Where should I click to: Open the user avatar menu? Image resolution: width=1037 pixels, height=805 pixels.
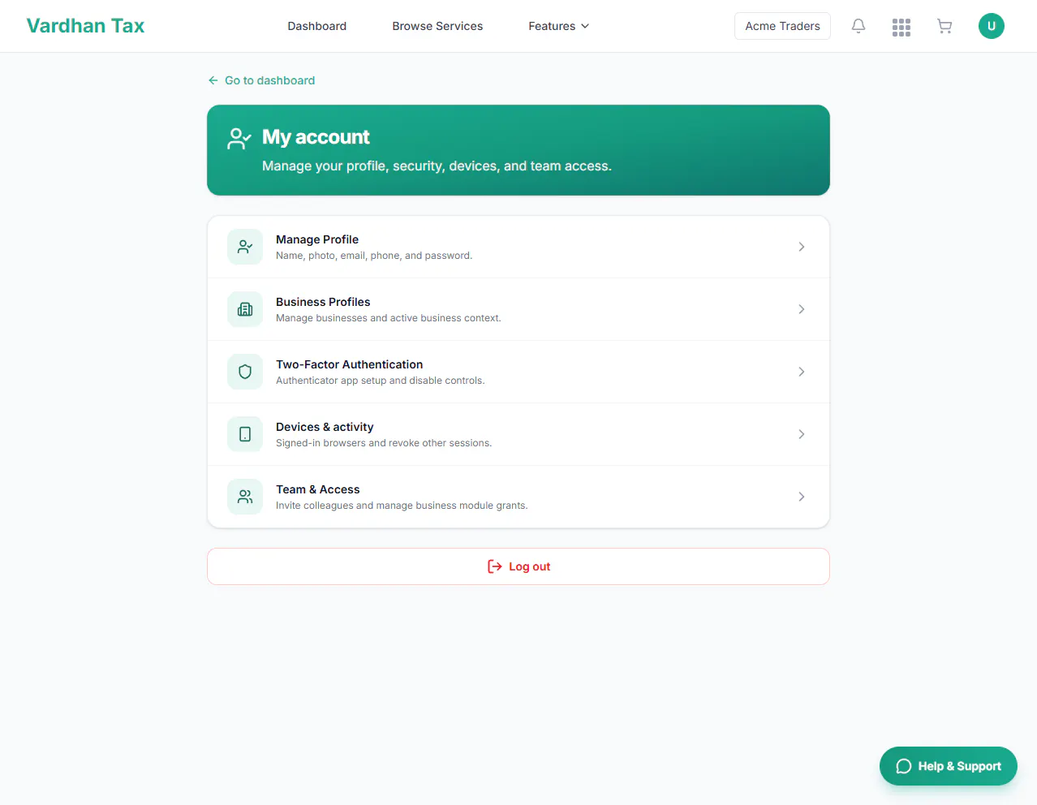[992, 26]
